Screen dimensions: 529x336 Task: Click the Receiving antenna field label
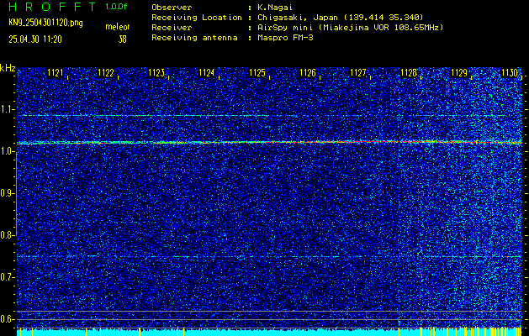click(x=194, y=38)
